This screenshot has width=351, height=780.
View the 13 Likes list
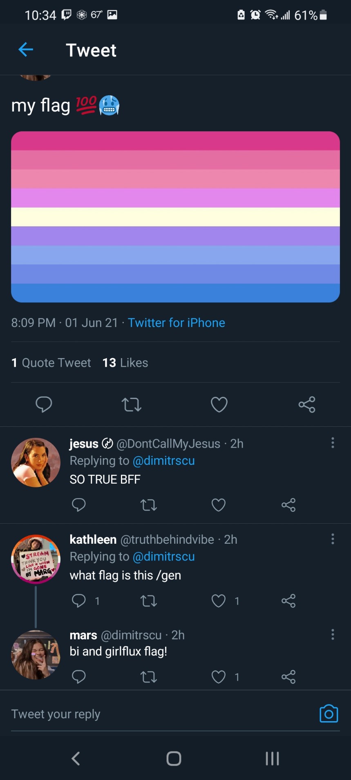click(125, 363)
